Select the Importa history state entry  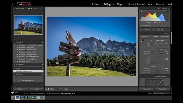tap(28, 71)
